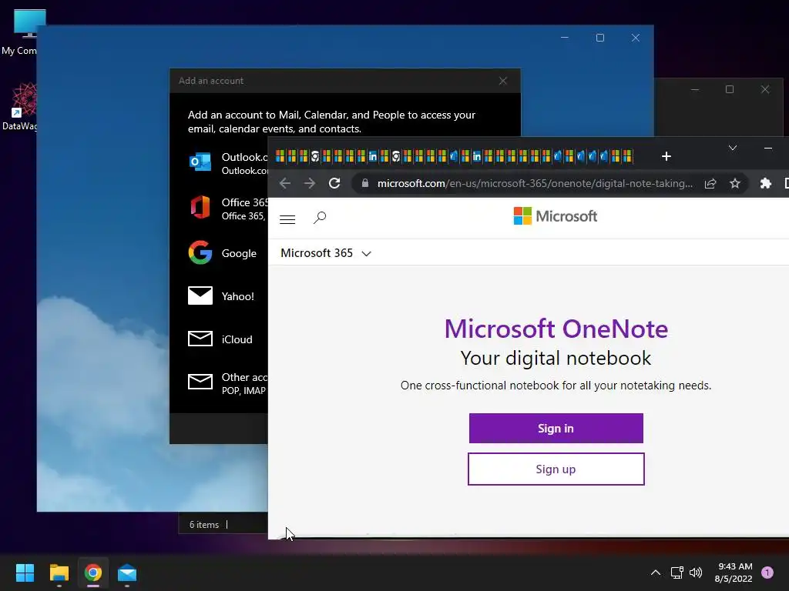This screenshot has height=591, width=789.
Task: Open a new Chrome tab
Action: (x=666, y=156)
